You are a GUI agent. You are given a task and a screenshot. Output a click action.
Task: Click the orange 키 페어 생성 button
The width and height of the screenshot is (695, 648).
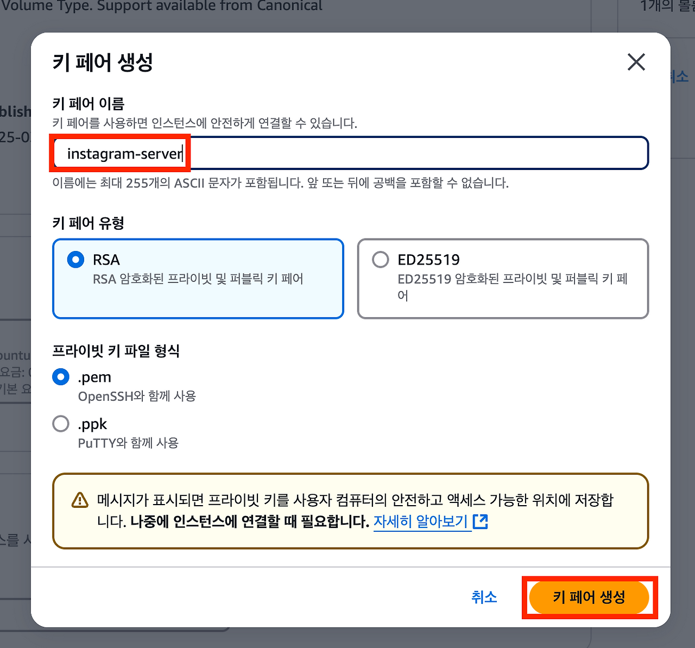(x=589, y=597)
